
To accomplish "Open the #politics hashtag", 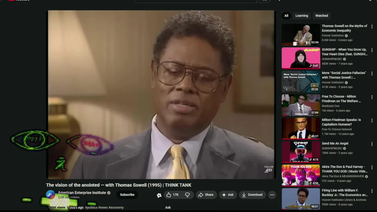I will click(x=91, y=208).
